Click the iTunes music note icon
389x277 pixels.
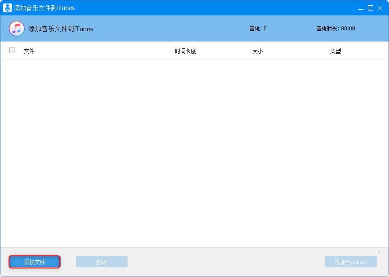(17, 29)
